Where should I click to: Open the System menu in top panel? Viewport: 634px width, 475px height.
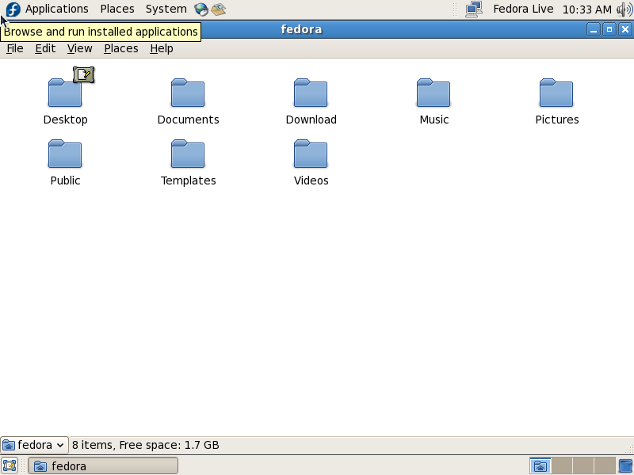coord(166,9)
